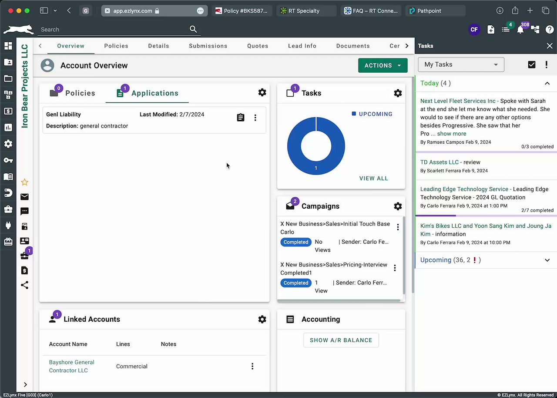Open Tasks widget settings gear

point(398,93)
